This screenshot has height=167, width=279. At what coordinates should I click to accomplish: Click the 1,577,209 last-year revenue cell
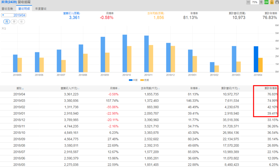[x=151, y=152]
